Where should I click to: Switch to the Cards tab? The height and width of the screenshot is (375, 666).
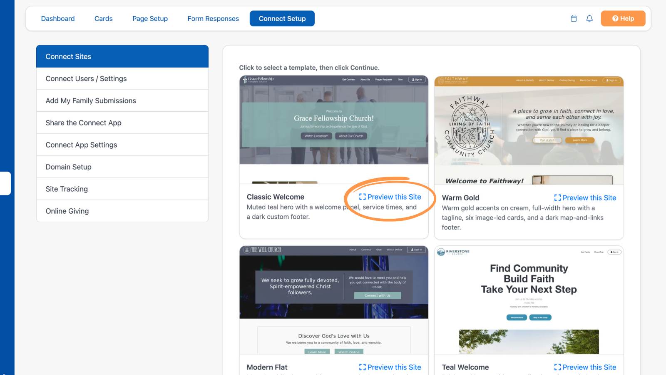click(x=103, y=18)
